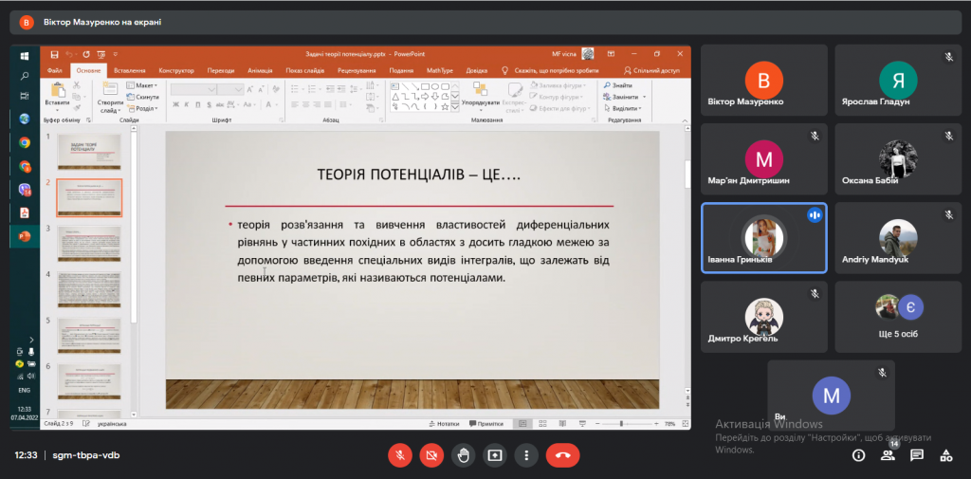
Task: Select slide 3 thumbnail in panel
Action: [x=89, y=243]
